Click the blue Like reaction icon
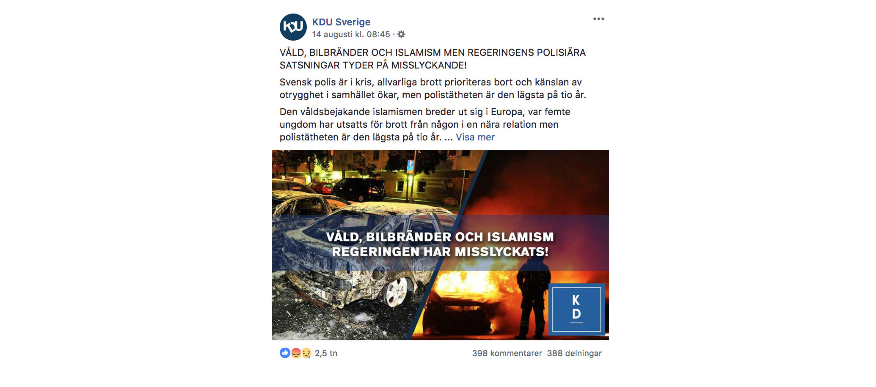 (285, 353)
